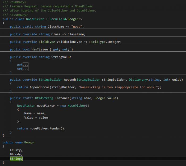This screenshot has width=186, height=166.
Task: Click the "Value = value" initializer line
Action: [36, 118]
